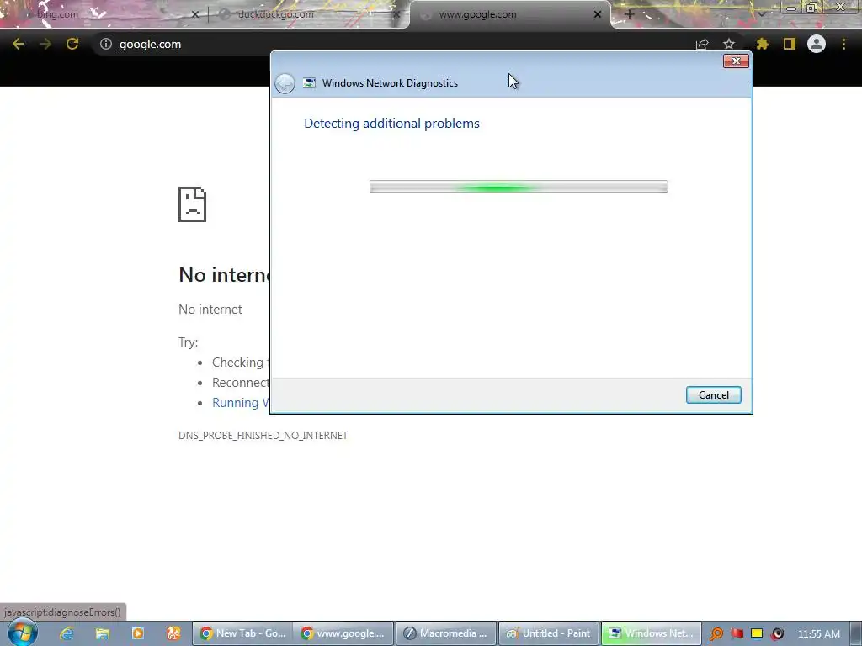Click the round dark tray icon
This screenshot has width=862, height=646.
(777, 634)
